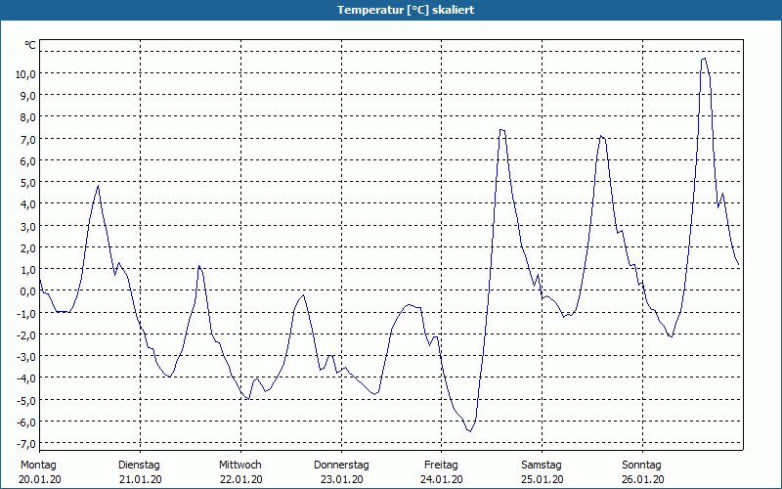Click the Friday minimum near -6.5°C

tap(470, 430)
